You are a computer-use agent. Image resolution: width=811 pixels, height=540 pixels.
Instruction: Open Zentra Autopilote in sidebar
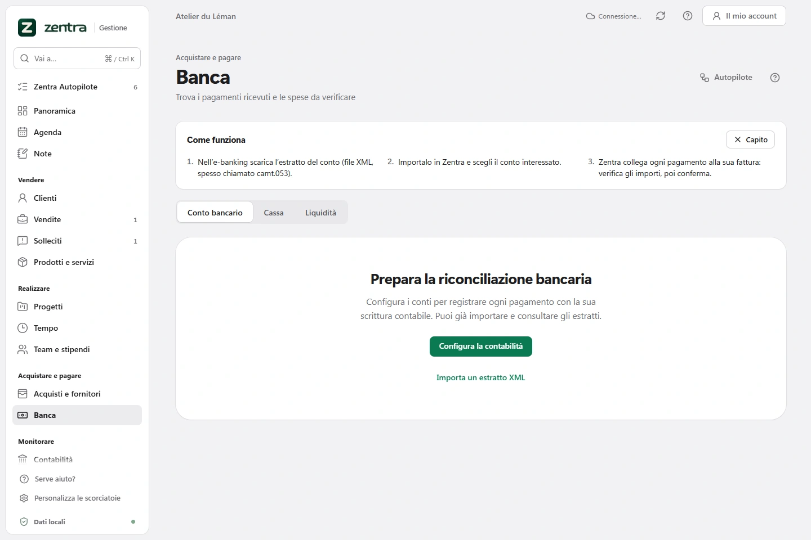(x=77, y=87)
